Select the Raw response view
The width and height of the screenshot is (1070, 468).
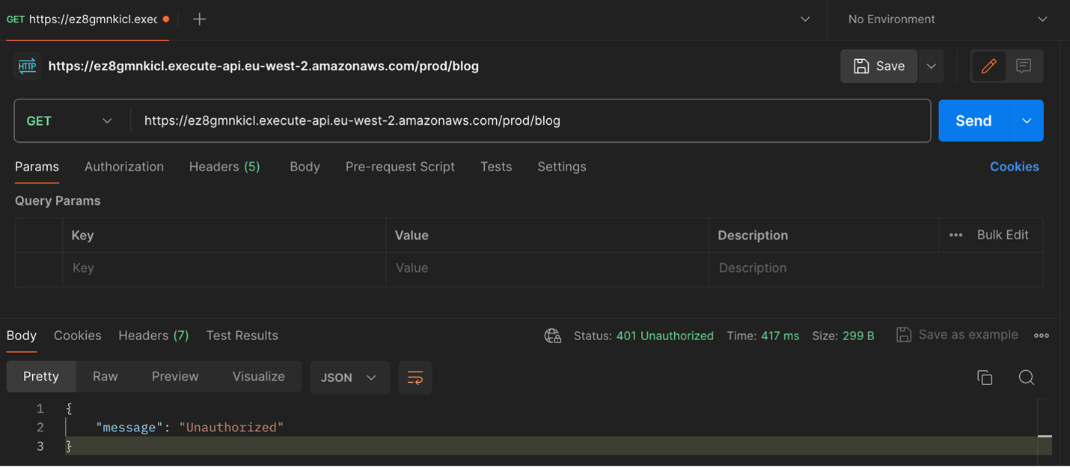(x=105, y=376)
